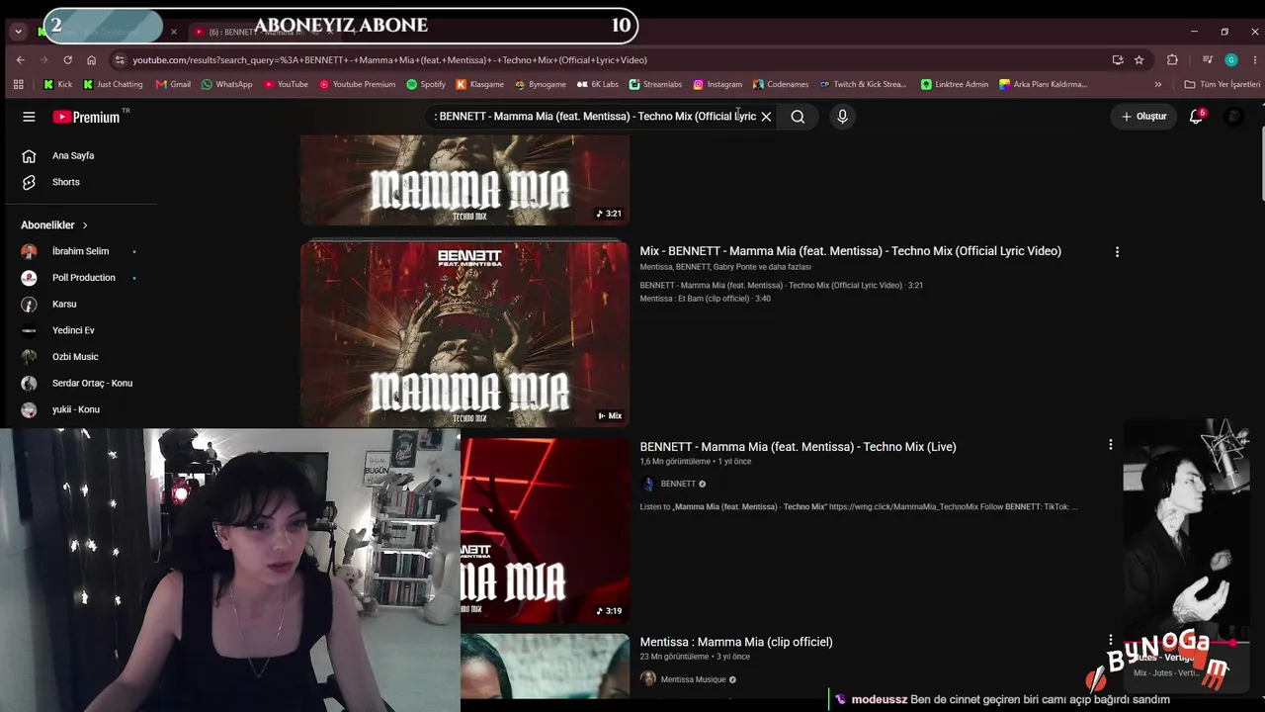Go to the browser home page button
The height and width of the screenshot is (712, 1265).
pos(91,59)
